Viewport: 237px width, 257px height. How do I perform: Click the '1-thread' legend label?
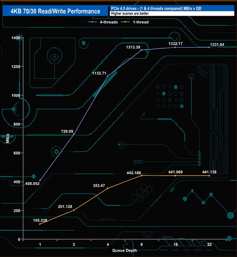[141, 22]
